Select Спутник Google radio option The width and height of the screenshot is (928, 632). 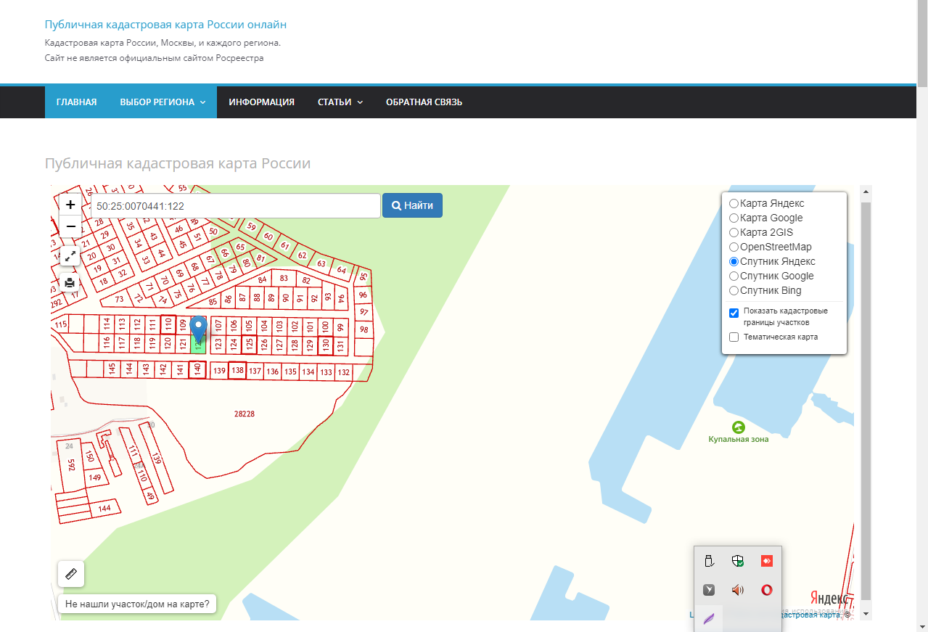pyautogui.click(x=734, y=276)
